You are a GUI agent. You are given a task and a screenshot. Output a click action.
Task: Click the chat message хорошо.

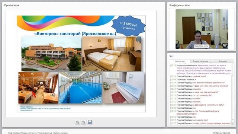(186, 102)
